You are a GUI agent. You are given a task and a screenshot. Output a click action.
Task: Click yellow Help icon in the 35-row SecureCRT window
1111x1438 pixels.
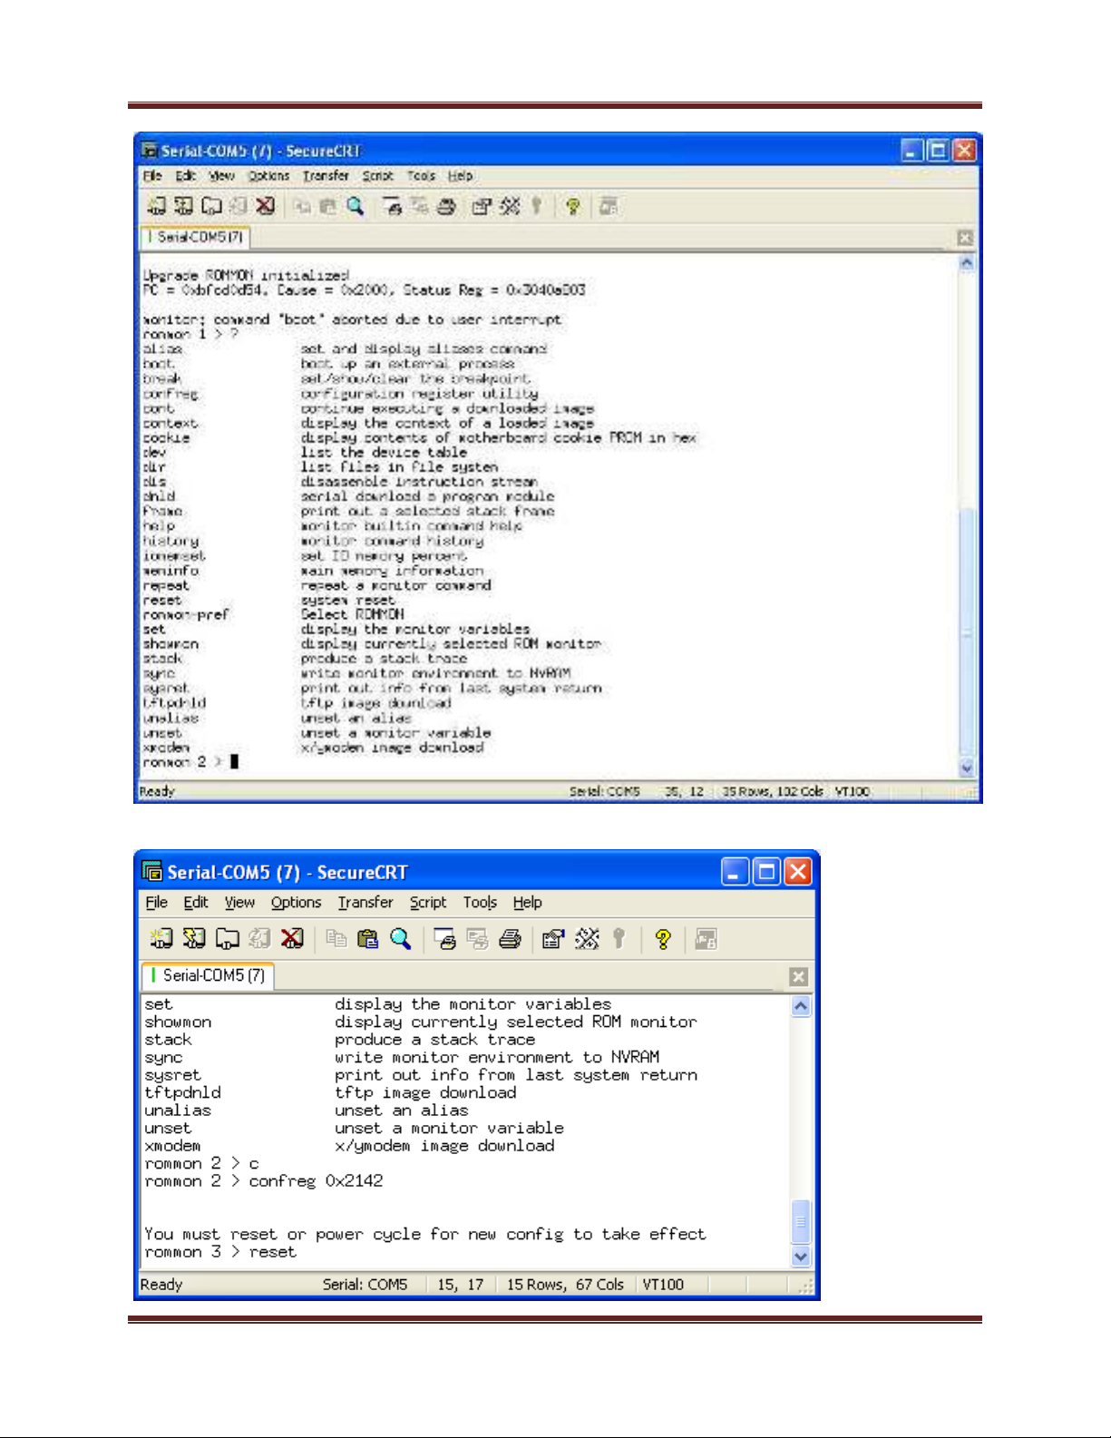click(572, 207)
